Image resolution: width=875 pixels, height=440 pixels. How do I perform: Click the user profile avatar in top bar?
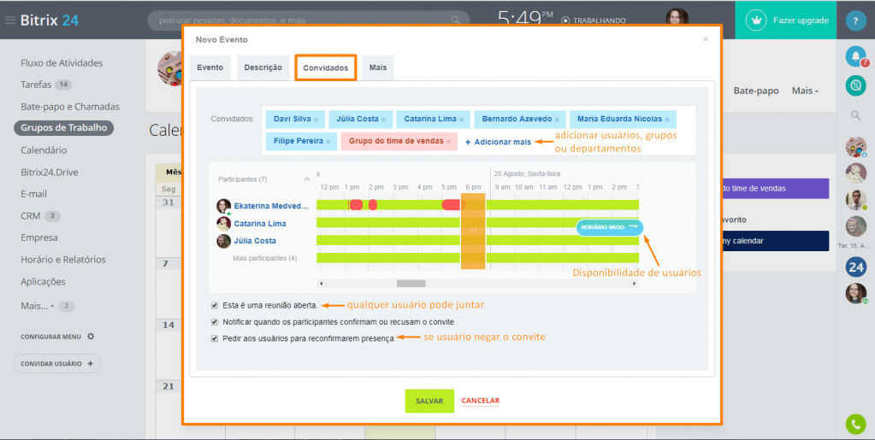pos(677,18)
